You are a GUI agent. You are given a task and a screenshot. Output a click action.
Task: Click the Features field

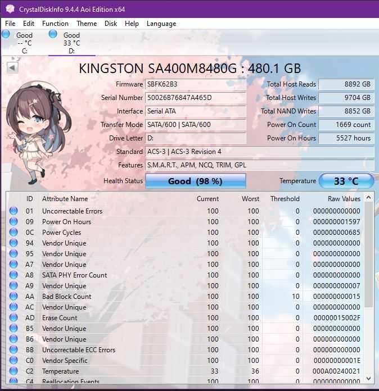(259, 165)
